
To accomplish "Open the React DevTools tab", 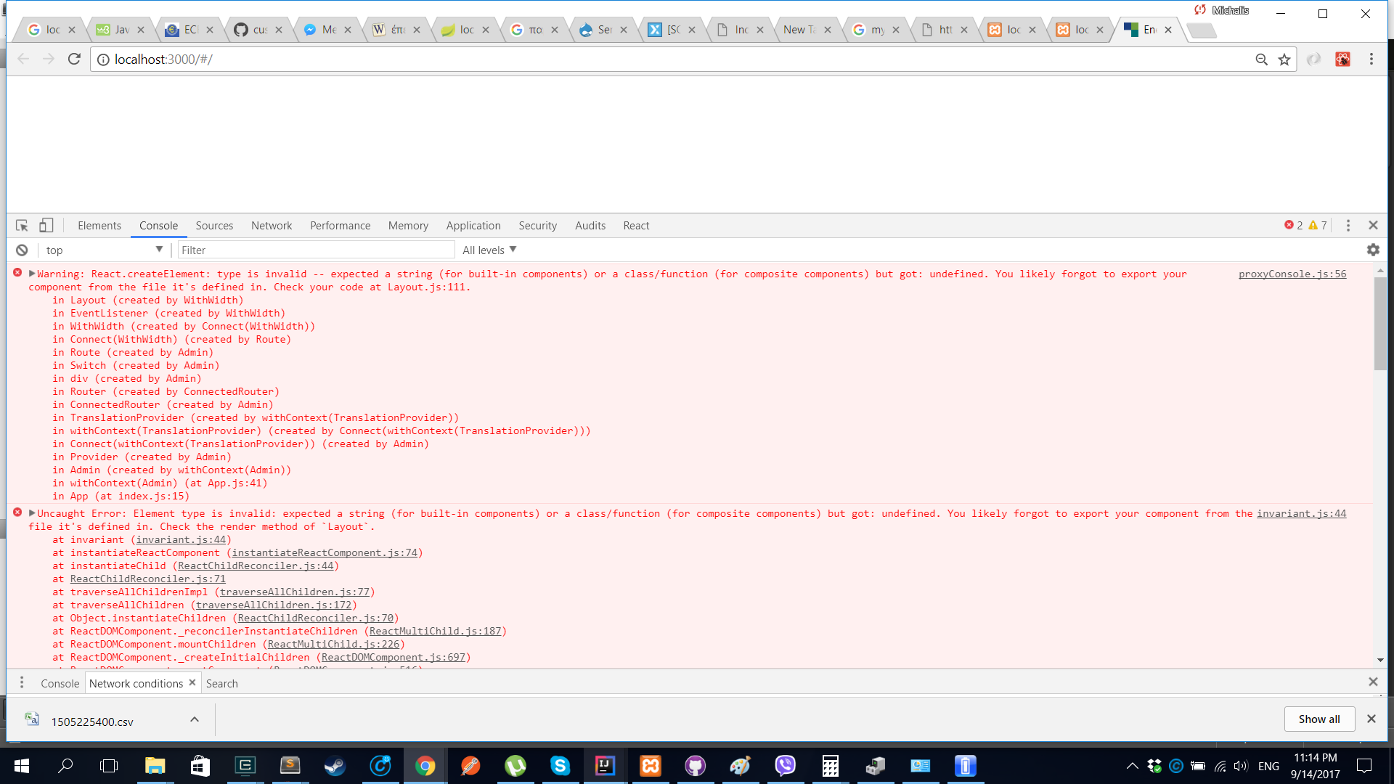I will point(636,226).
